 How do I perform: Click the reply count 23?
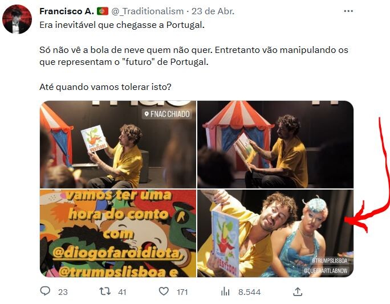(x=63, y=292)
